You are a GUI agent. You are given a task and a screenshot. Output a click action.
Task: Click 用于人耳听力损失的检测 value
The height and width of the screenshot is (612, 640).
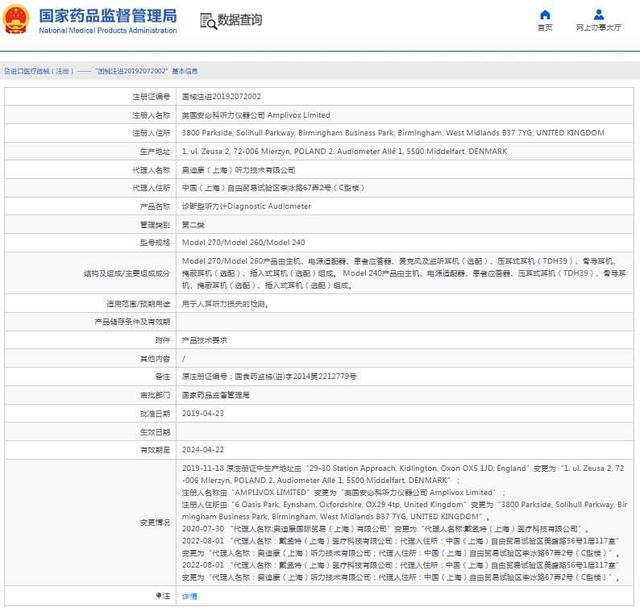pos(226,304)
